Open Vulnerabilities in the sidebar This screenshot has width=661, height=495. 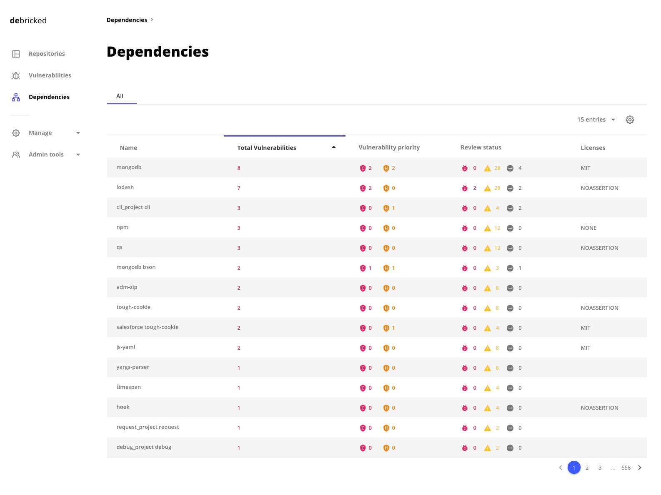[x=50, y=75]
